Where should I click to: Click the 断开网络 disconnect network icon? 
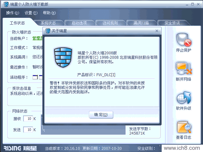pyautogui.click(x=183, y=69)
